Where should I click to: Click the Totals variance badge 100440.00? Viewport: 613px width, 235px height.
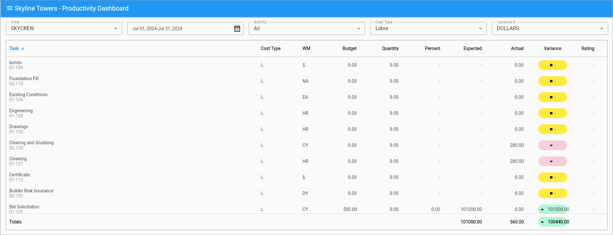coord(552,222)
